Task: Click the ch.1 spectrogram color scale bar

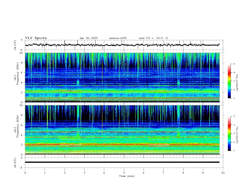Action: (x=229, y=81)
